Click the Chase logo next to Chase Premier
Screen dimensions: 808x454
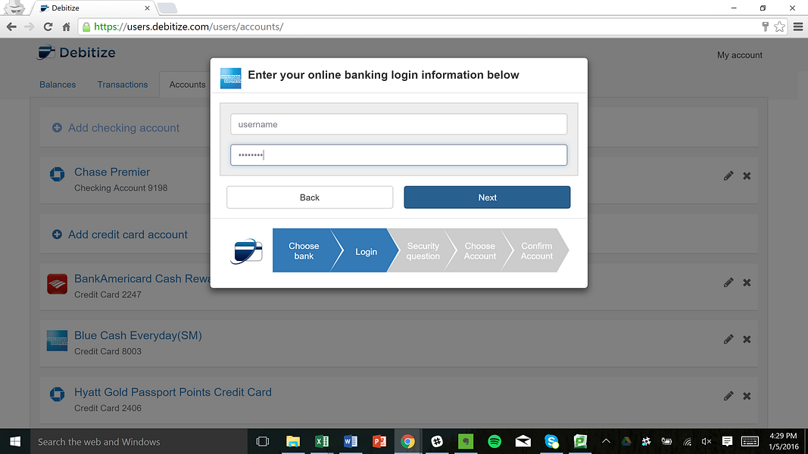(x=58, y=175)
